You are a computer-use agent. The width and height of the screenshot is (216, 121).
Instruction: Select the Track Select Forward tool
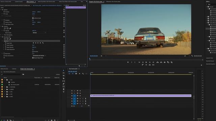pyautogui.click(x=63, y=73)
